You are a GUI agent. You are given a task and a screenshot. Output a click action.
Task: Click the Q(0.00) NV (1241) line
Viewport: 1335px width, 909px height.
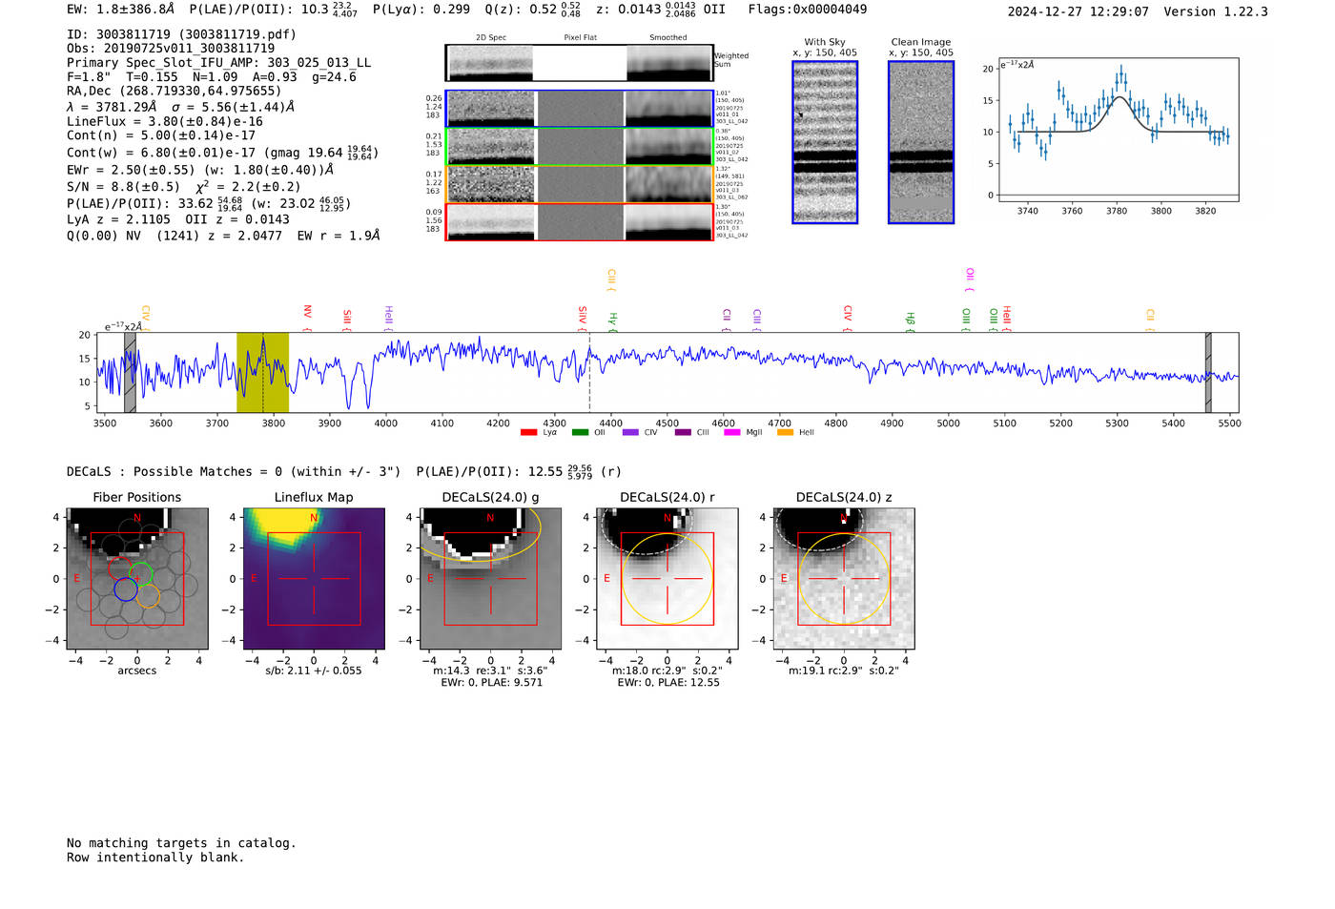click(x=223, y=235)
